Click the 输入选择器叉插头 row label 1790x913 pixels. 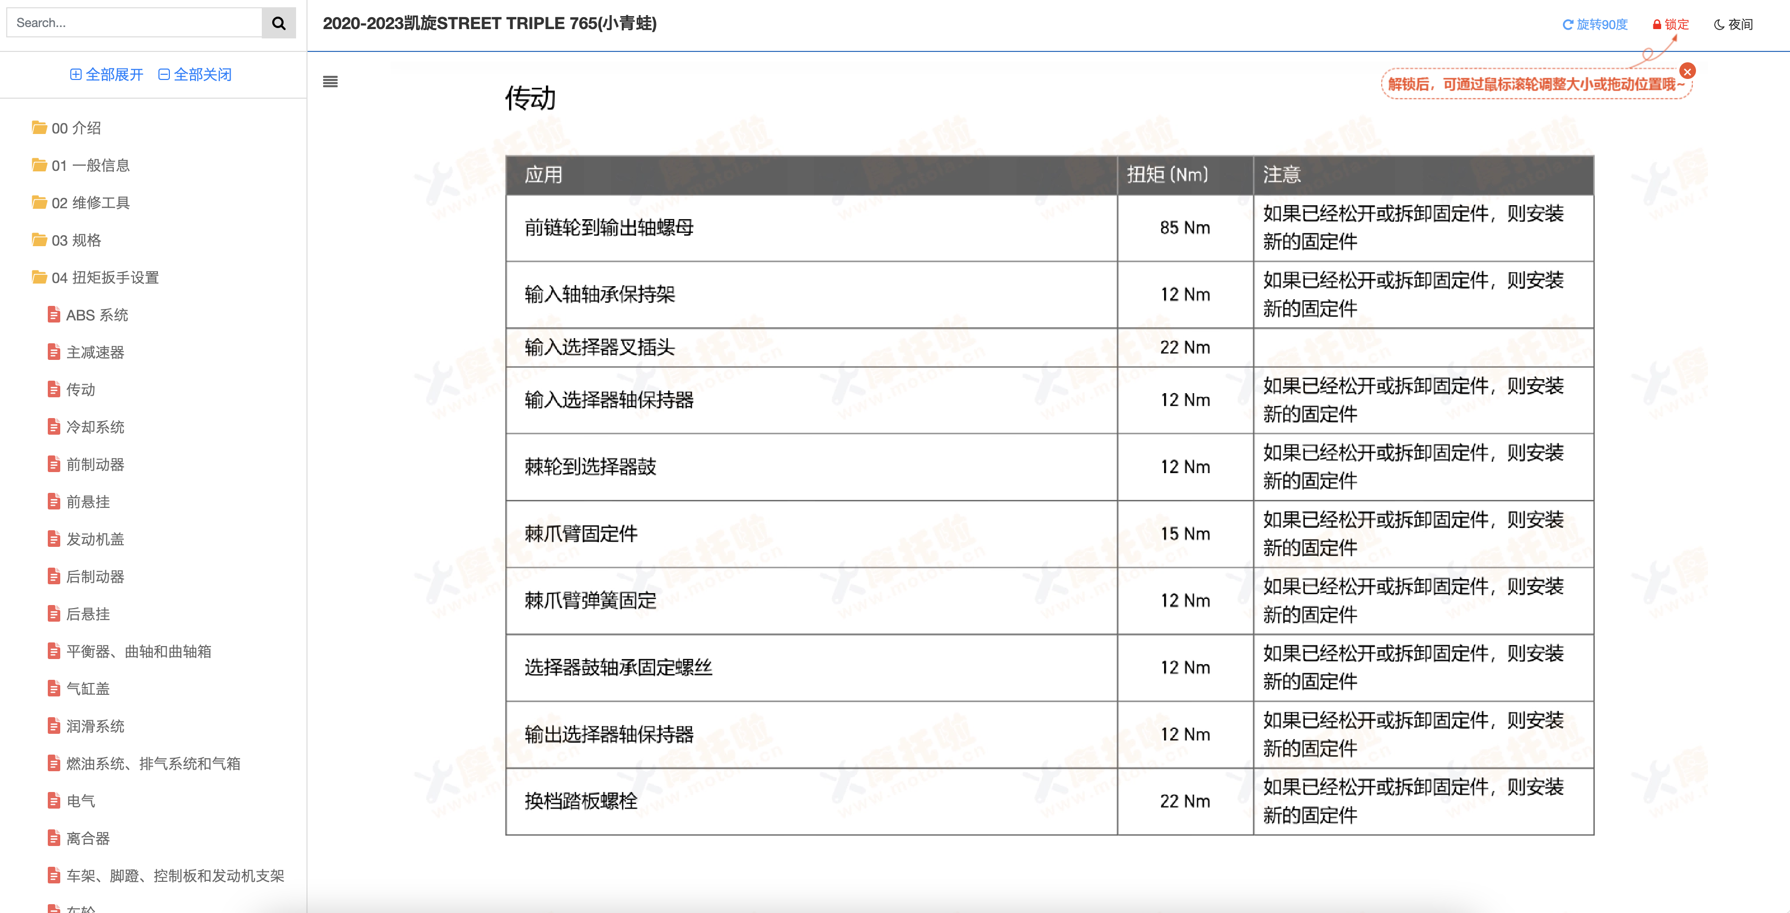coord(599,347)
